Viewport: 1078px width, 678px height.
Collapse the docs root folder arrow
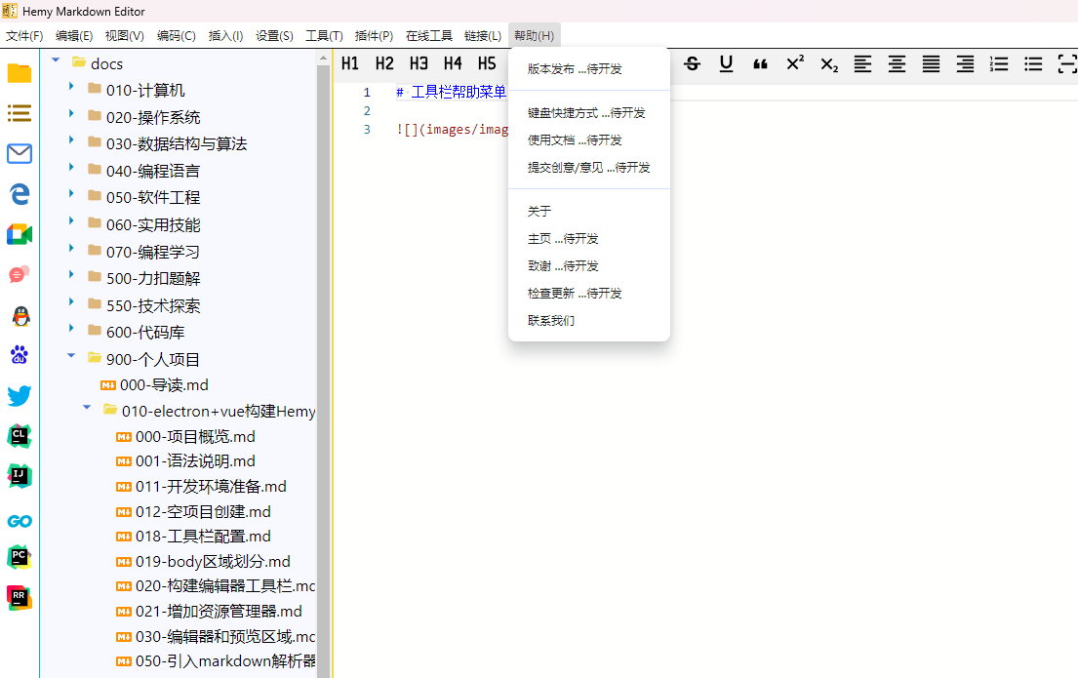pyautogui.click(x=56, y=61)
